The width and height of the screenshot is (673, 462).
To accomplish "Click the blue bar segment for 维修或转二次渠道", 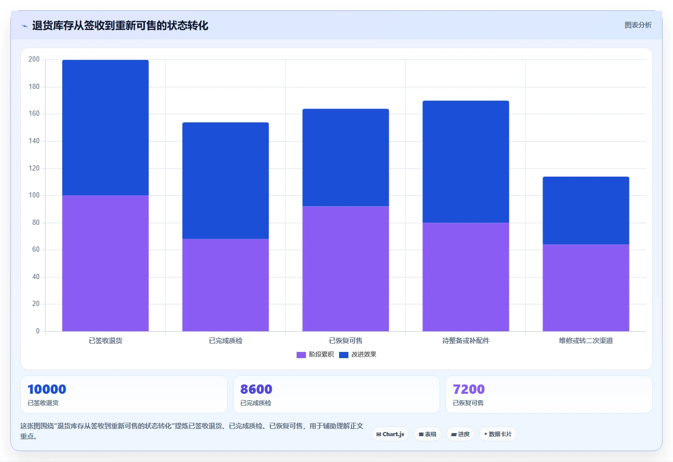I will click(586, 210).
